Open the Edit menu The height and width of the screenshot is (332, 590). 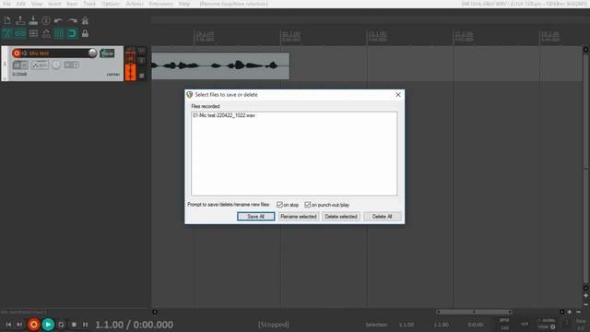click(20, 4)
